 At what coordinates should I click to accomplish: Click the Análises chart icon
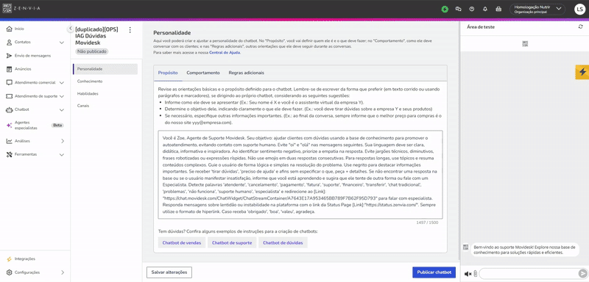[9, 141]
